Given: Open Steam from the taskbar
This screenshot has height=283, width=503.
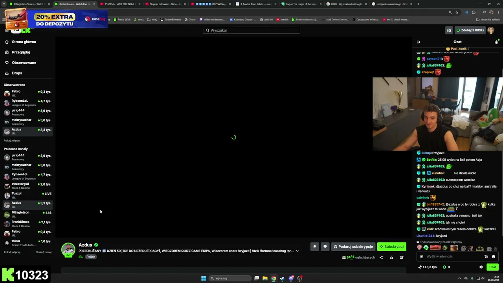Looking at the screenshot, I should [x=282, y=278].
